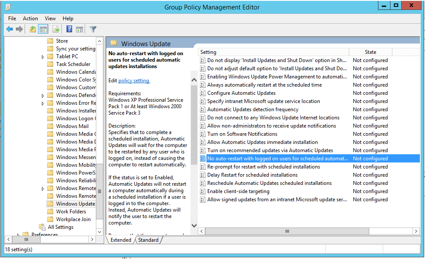425x259 pixels.
Task: Select 'Enabling Windows Update Power Management' setting
Action: pyautogui.click(x=277, y=77)
